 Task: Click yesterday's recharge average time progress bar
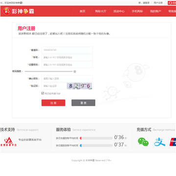(96, 138)
